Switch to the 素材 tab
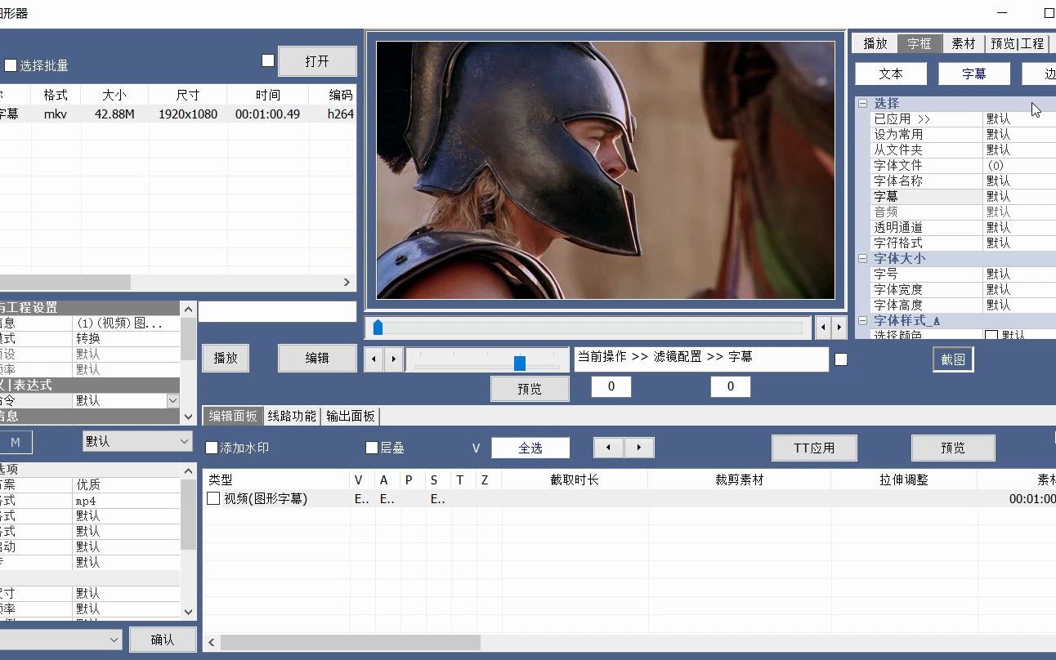Screen dimensions: 1056x660 (964, 43)
